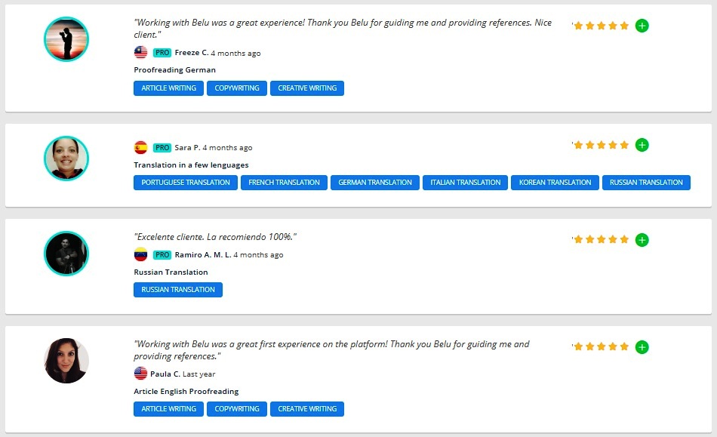Open Paula C. profile photo
The width and height of the screenshot is (717, 437).
(x=66, y=361)
